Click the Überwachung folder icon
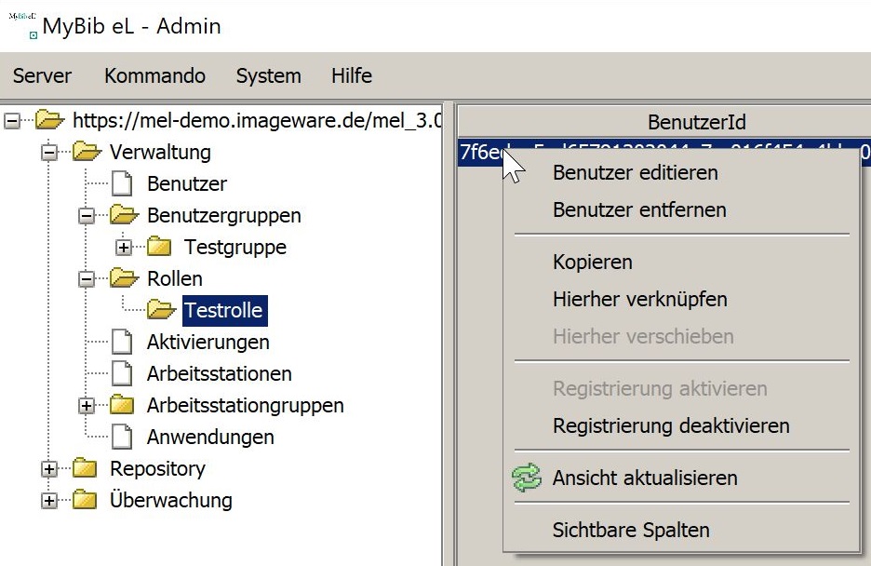Screen dimensions: 871x566 85,500
